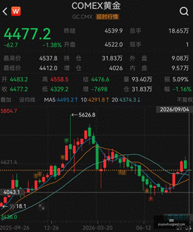Tap the -1.38% percentage change

[x=52, y=45]
